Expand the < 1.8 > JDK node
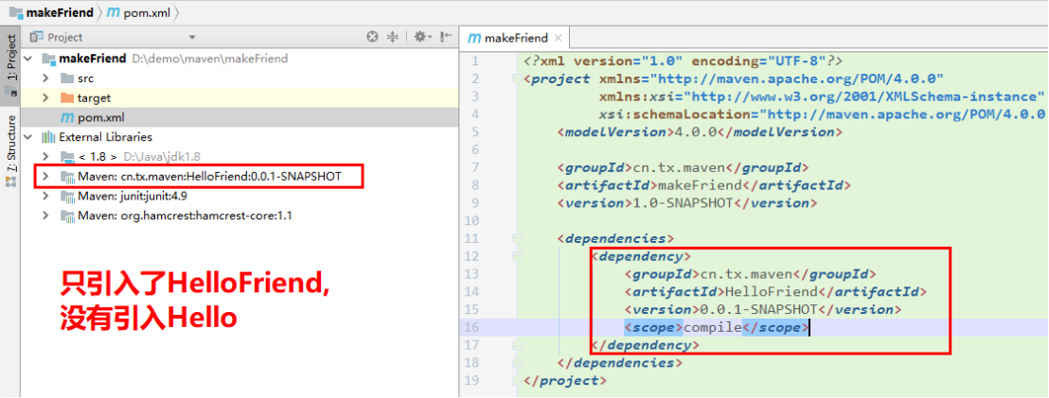 (45, 158)
